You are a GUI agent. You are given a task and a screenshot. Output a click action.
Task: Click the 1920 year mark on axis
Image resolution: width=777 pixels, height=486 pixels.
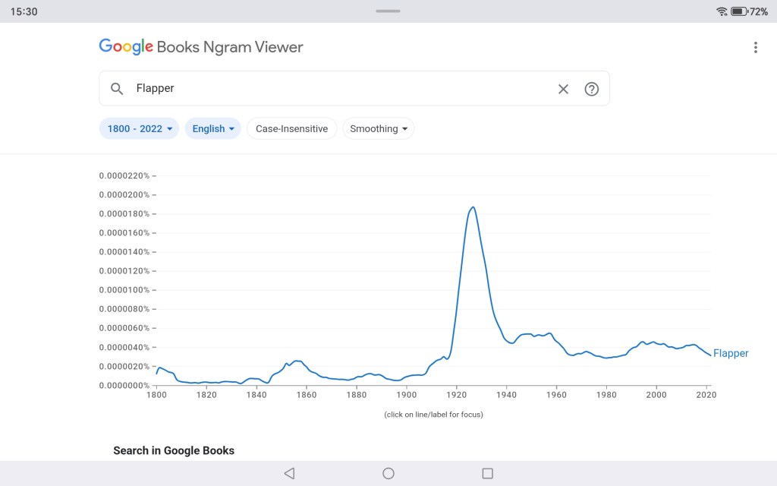coord(457,395)
